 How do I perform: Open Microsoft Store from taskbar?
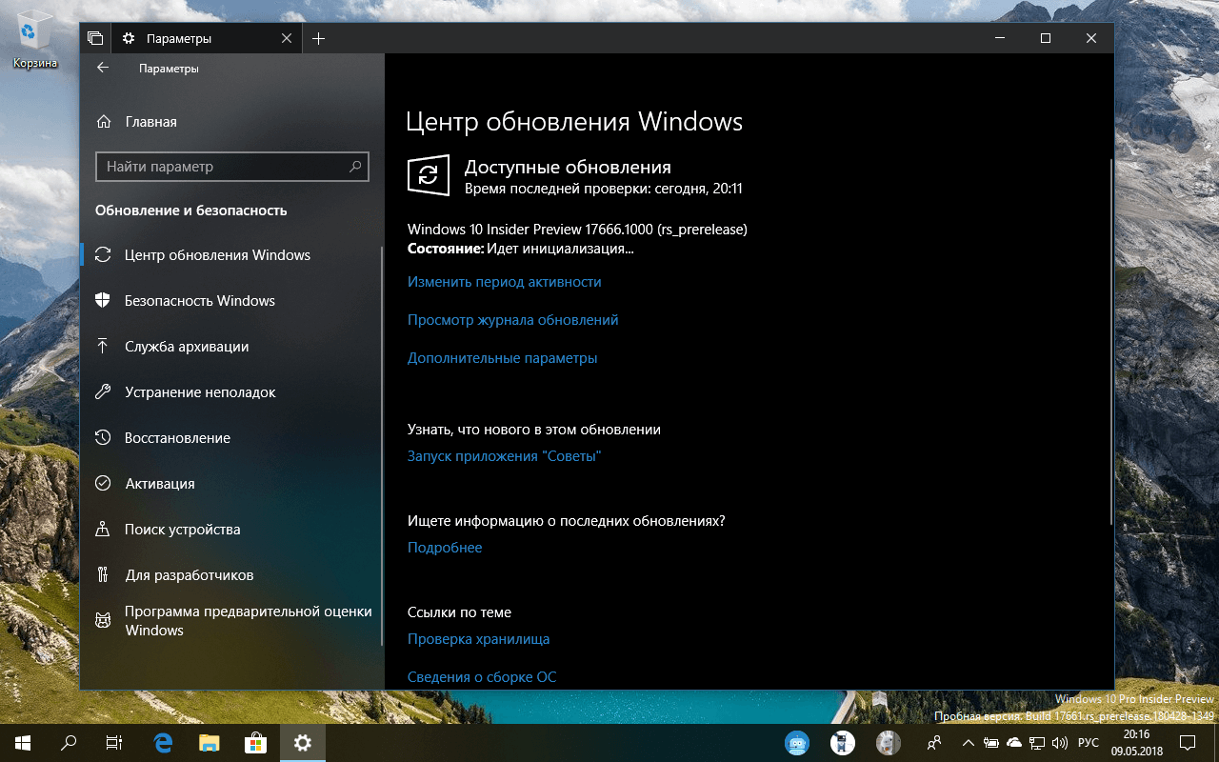tap(255, 743)
